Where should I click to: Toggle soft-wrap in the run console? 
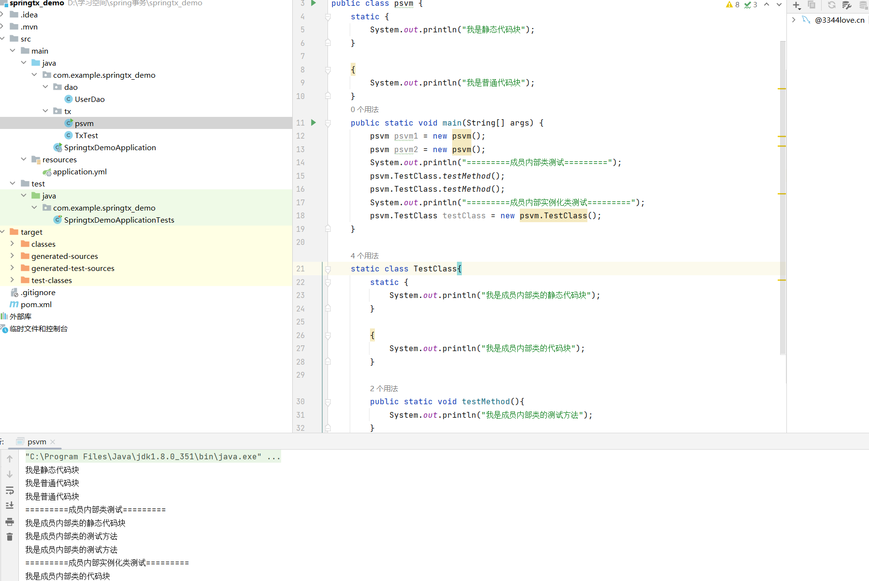pos(10,491)
